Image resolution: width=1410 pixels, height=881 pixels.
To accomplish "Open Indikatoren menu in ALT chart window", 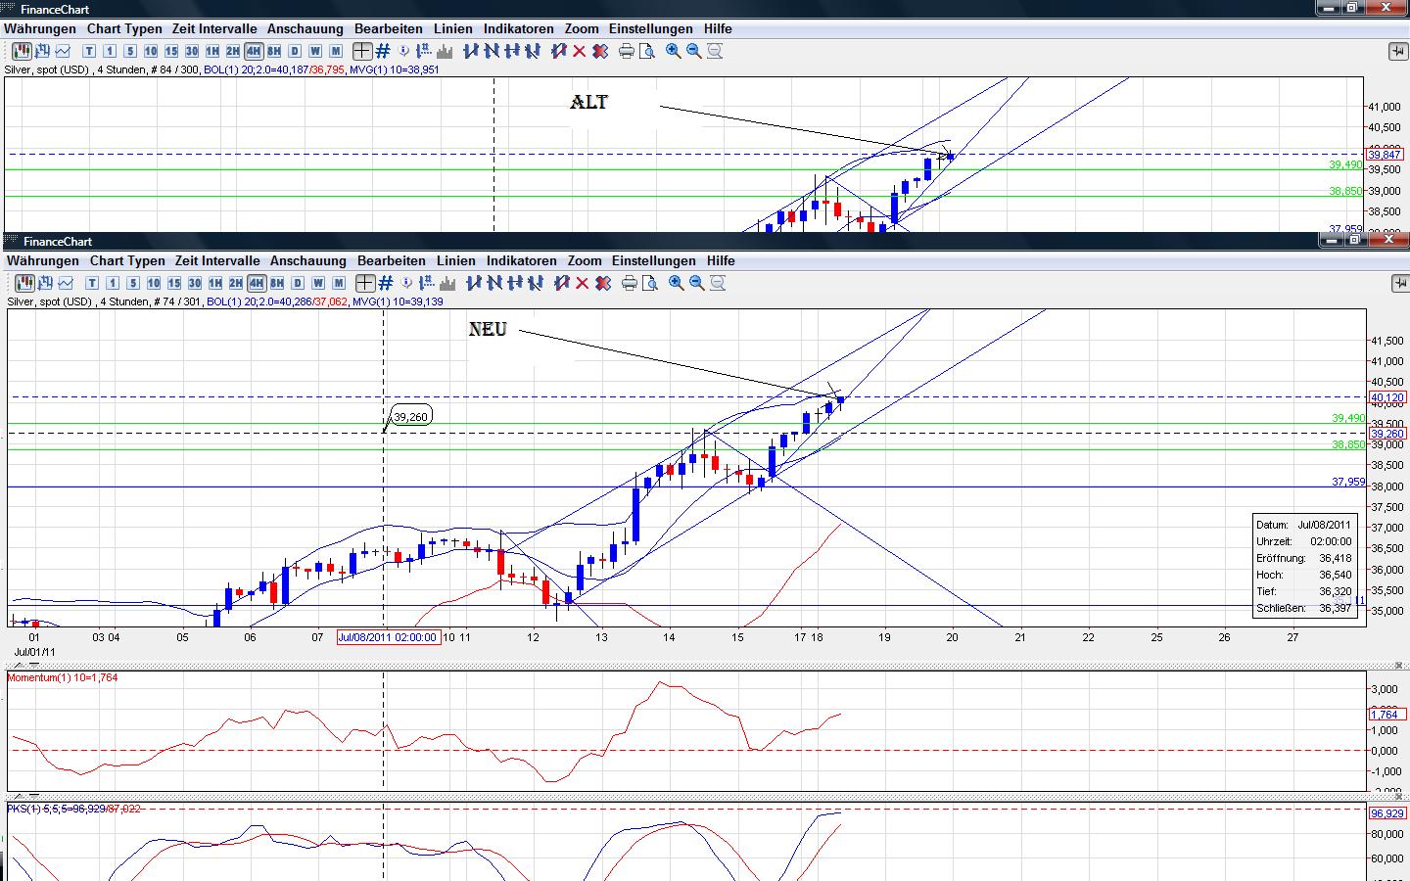I will [518, 28].
